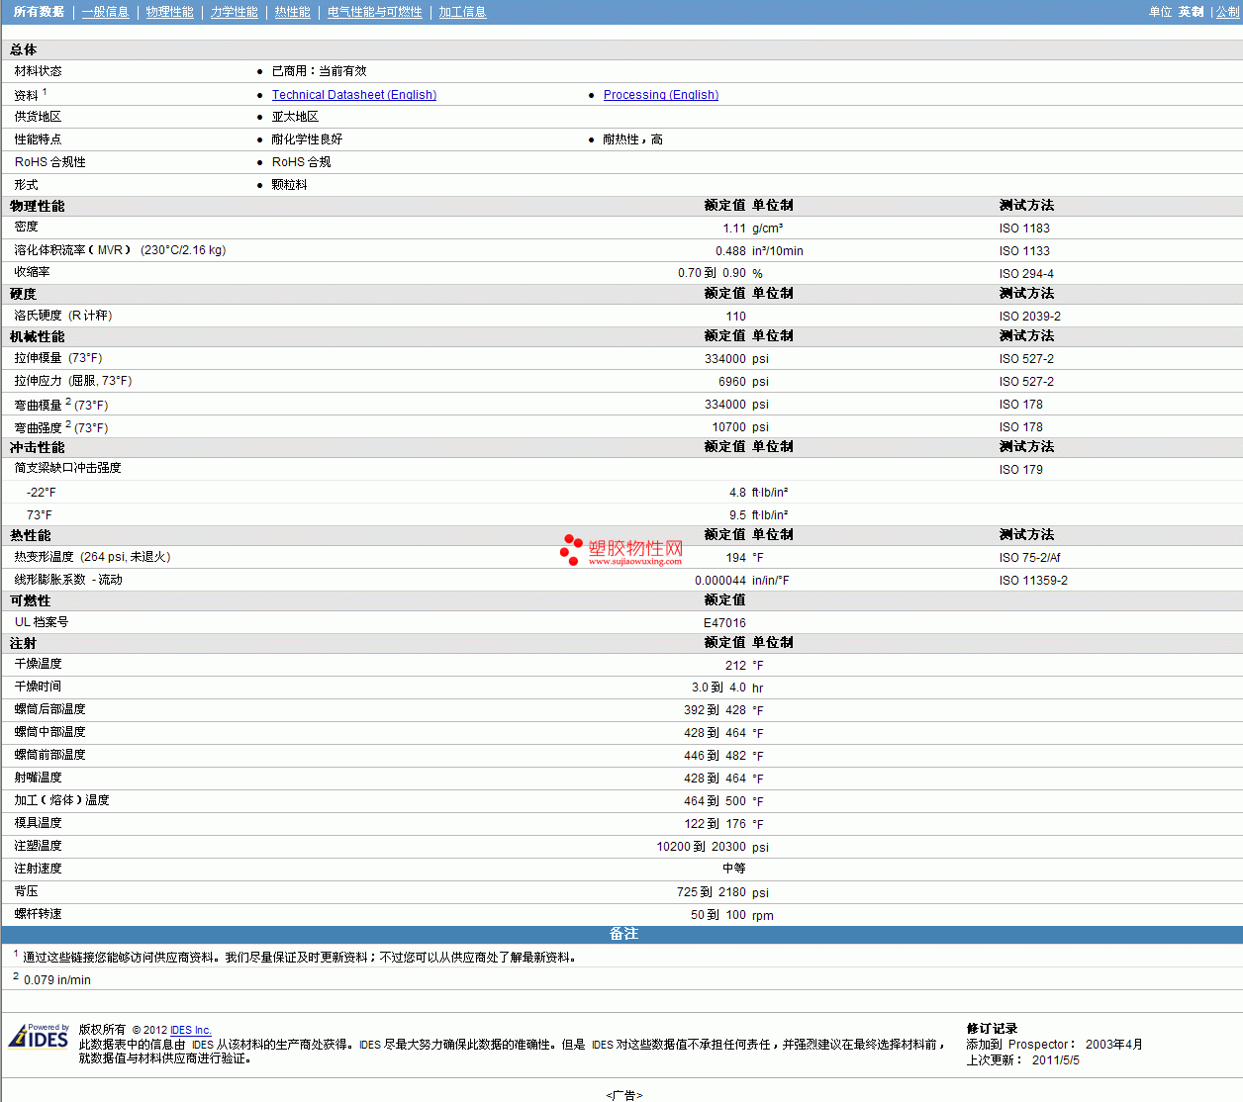Click the IDES Prospector logo
The width and height of the screenshot is (1243, 1102).
(x=39, y=1036)
